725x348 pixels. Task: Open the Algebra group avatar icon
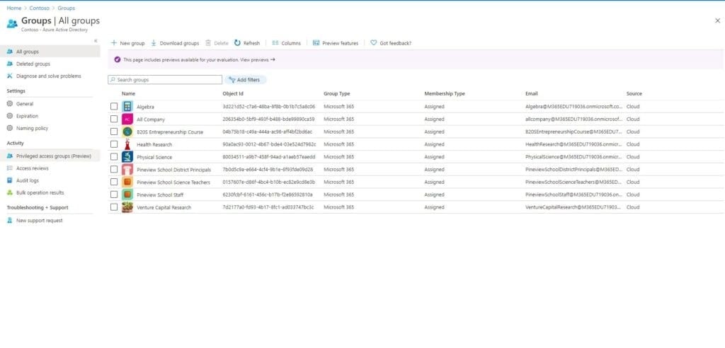(127, 107)
